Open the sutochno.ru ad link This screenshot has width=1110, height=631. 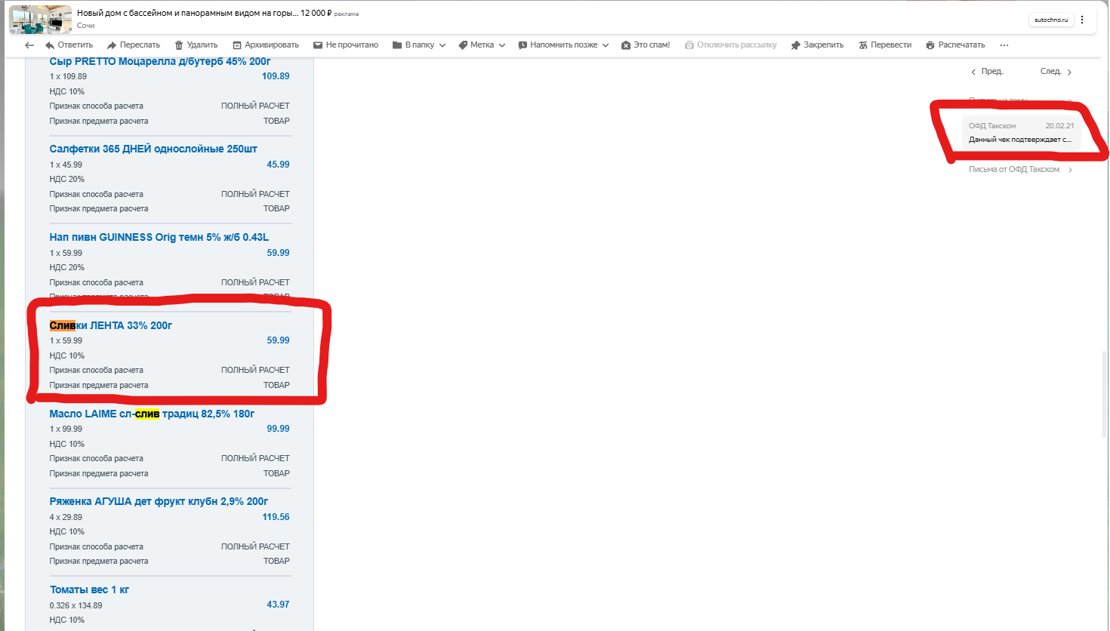[1051, 20]
